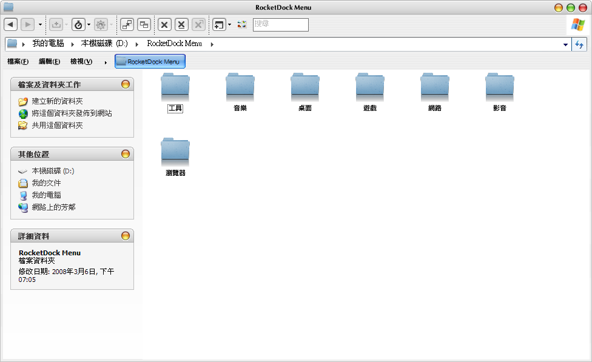592x362 pixels.
Task: Collapse the 其他位置 panel
Action: [126, 154]
